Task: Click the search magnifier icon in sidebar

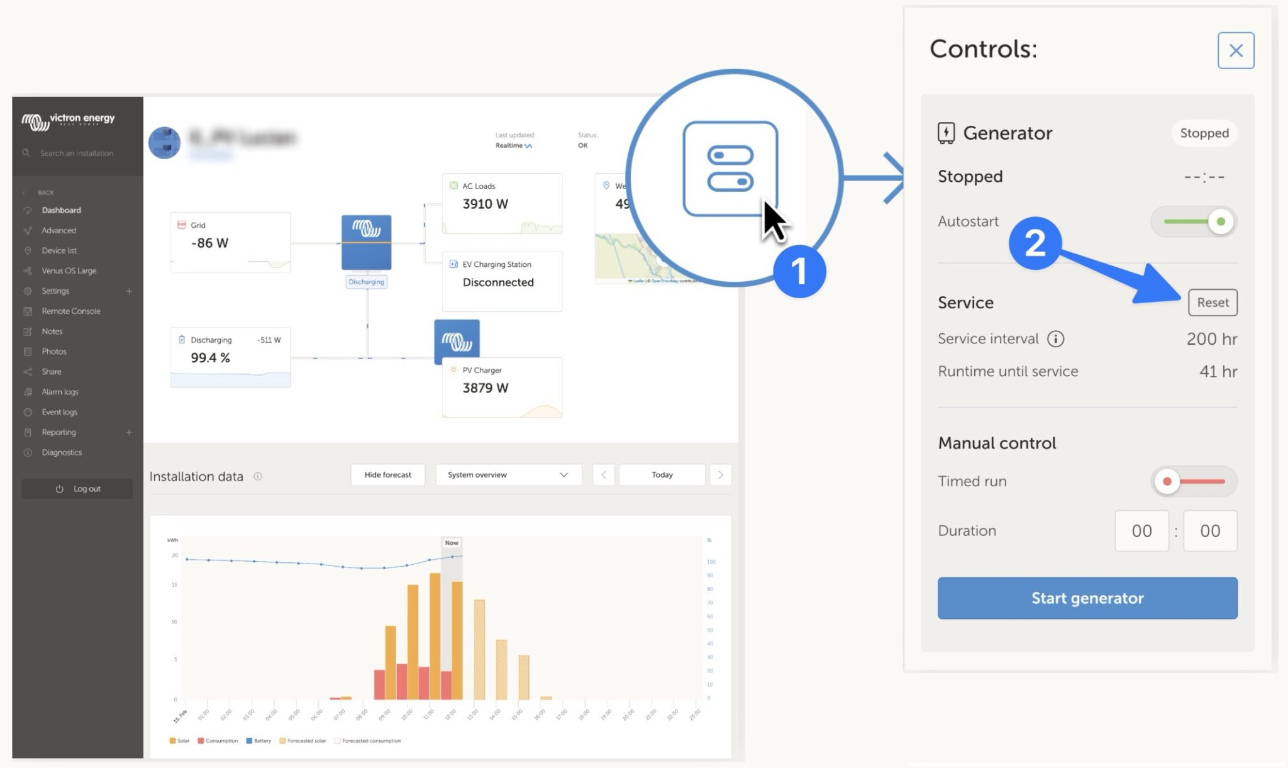Action: (x=26, y=153)
